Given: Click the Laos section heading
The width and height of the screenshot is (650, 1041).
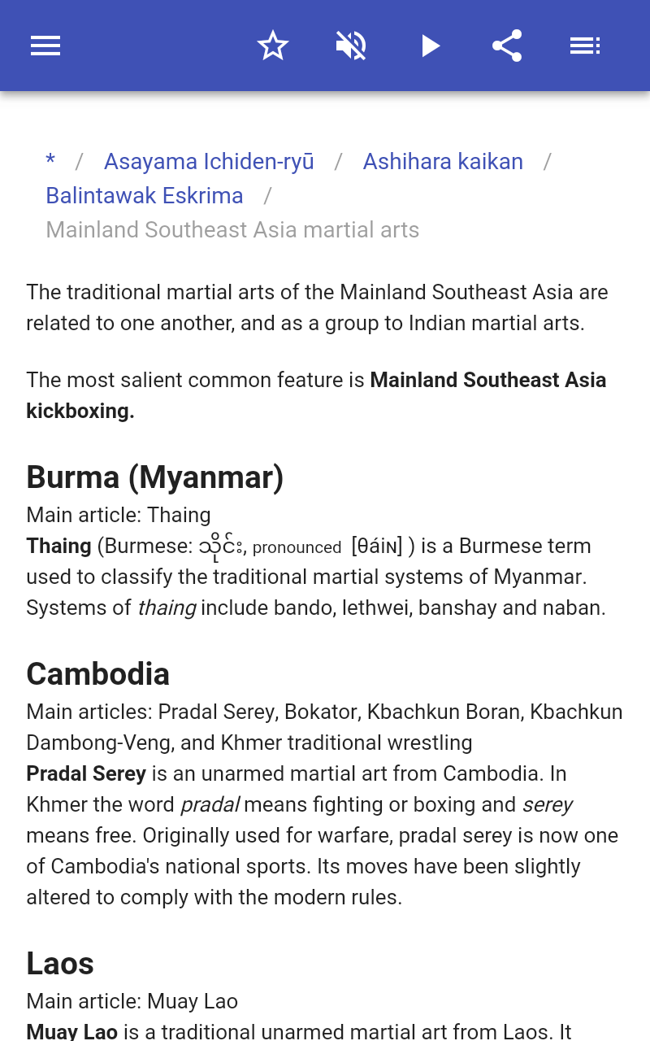Looking at the screenshot, I should (60, 964).
